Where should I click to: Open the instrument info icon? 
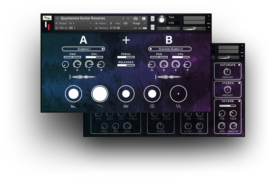click(144, 19)
